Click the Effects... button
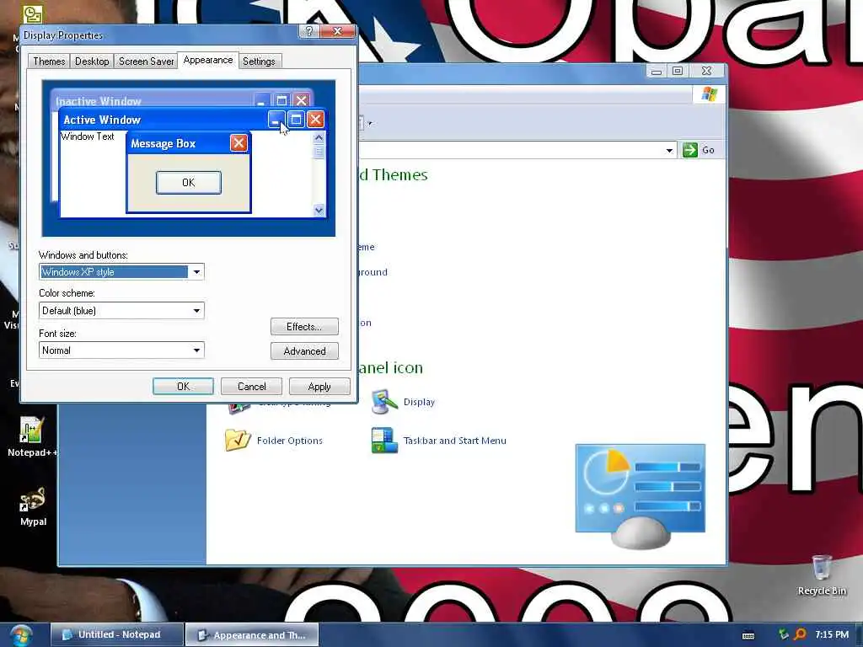This screenshot has width=863, height=647. point(304,327)
